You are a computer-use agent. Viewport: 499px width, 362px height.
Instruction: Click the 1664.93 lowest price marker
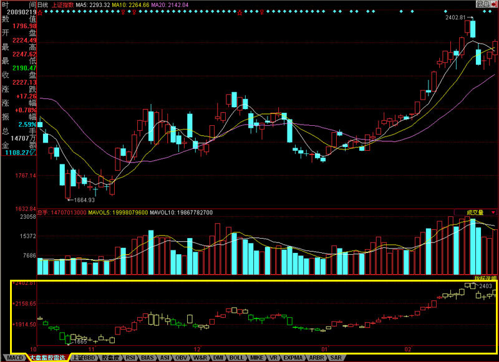coord(84,200)
